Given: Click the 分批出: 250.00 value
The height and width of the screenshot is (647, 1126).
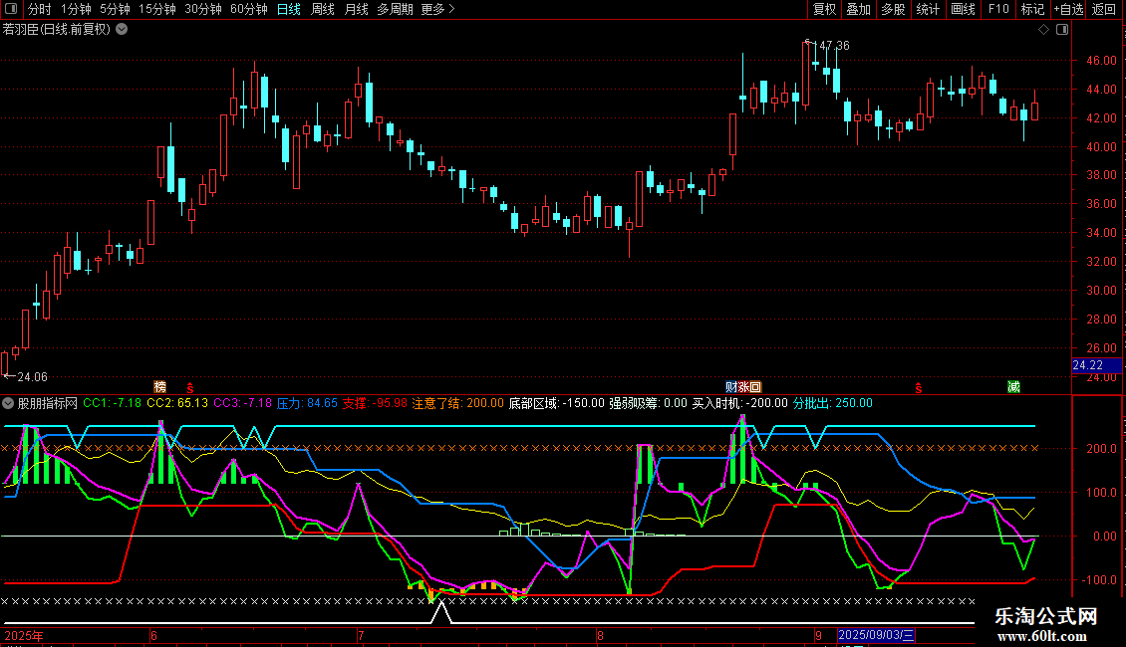Looking at the screenshot, I should [x=832, y=404].
